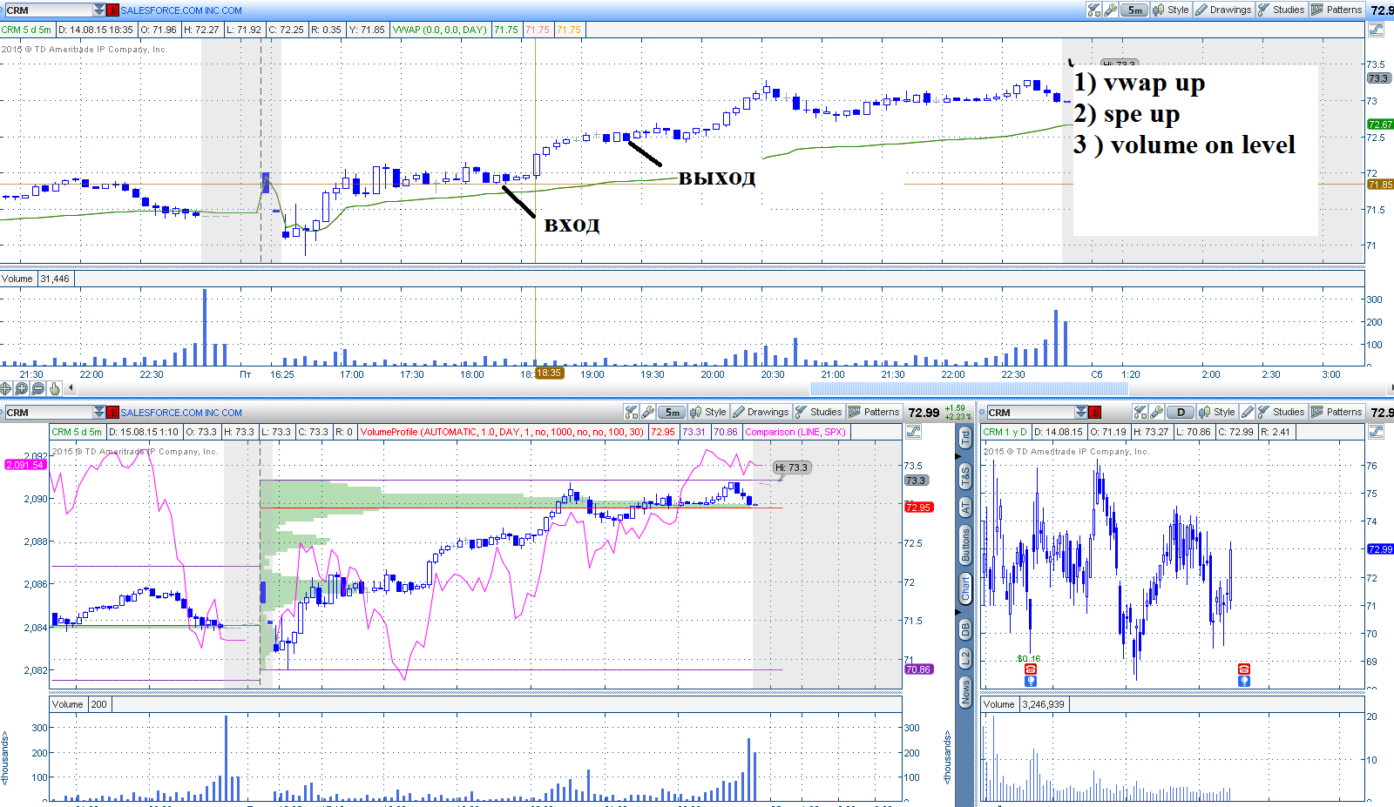Click the zoom in magnifier icon
Viewport: 1394px width, 807px height.
coord(22,388)
